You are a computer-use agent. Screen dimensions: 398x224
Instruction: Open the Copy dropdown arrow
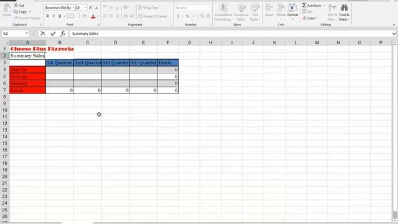[30, 12]
